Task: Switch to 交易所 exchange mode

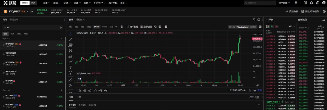Action: pos(25,3)
